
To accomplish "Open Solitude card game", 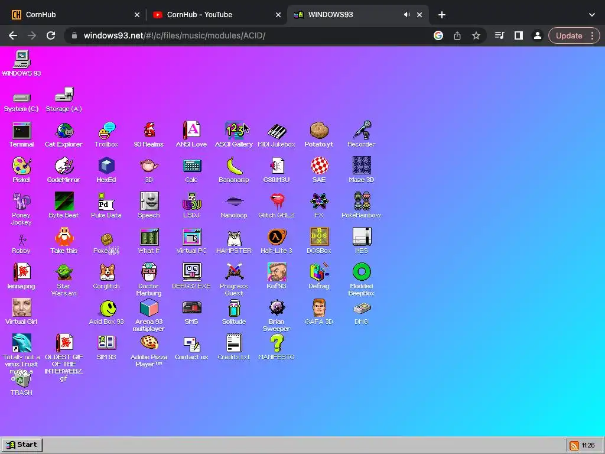I will click(234, 312).
